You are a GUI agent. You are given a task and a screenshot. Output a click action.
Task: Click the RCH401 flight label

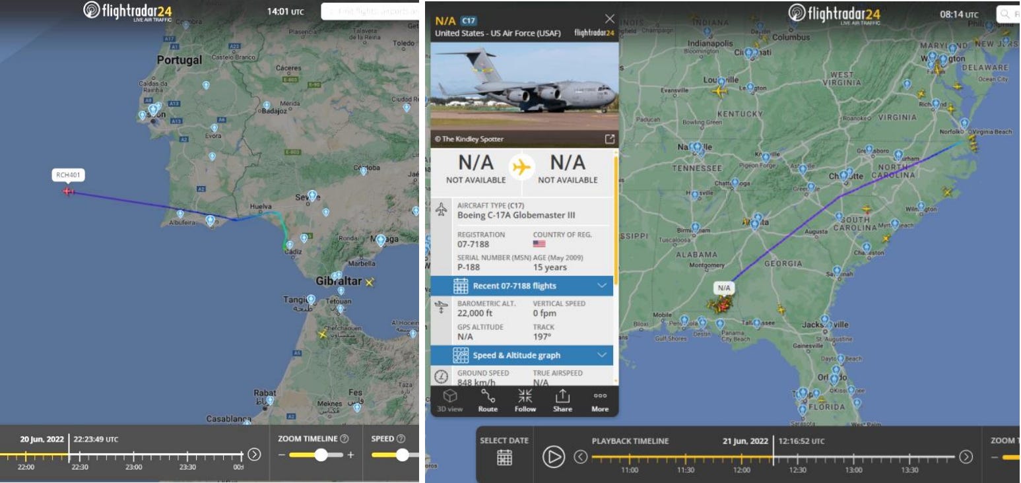click(x=68, y=175)
